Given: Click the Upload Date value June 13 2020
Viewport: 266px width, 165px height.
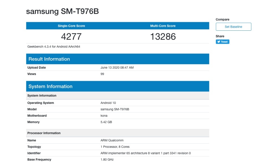Looking at the screenshot, I should (x=117, y=68).
